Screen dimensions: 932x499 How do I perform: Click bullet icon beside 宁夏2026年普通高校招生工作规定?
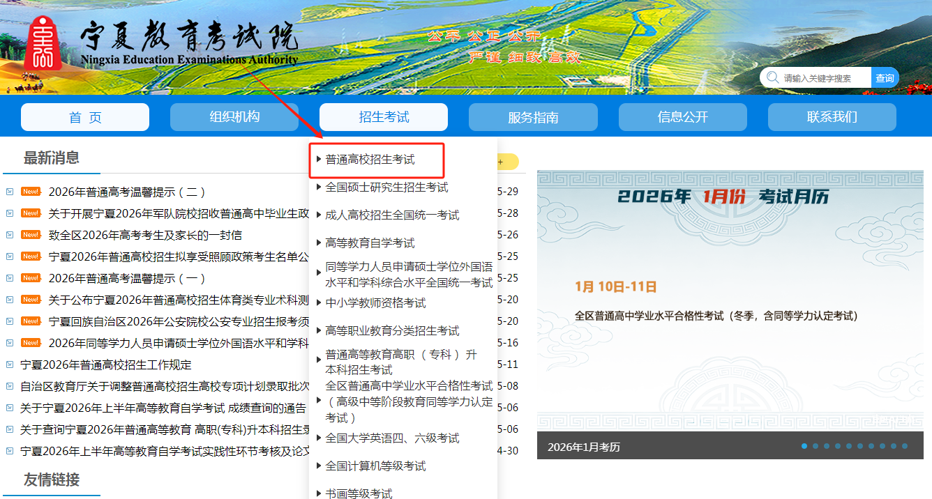[x=10, y=364]
